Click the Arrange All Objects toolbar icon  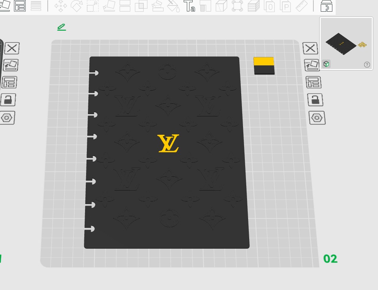click(x=20, y=5)
